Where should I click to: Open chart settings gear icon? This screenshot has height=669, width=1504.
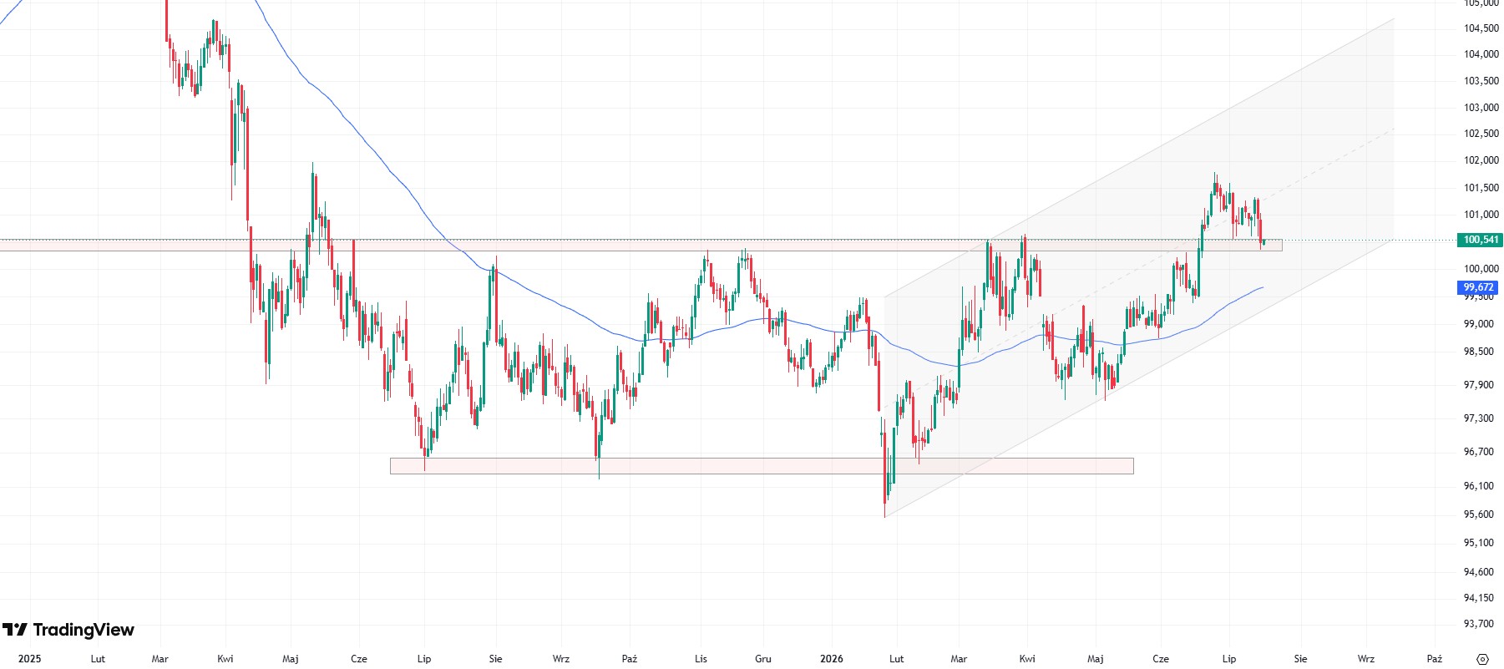[1482, 659]
